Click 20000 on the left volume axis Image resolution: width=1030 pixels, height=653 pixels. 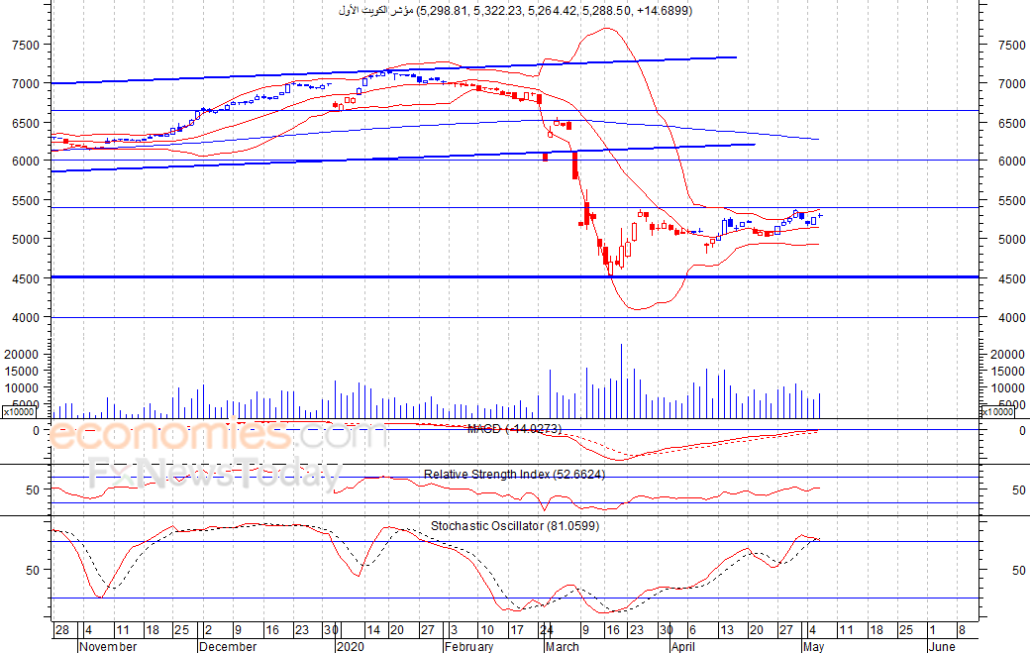23,354
